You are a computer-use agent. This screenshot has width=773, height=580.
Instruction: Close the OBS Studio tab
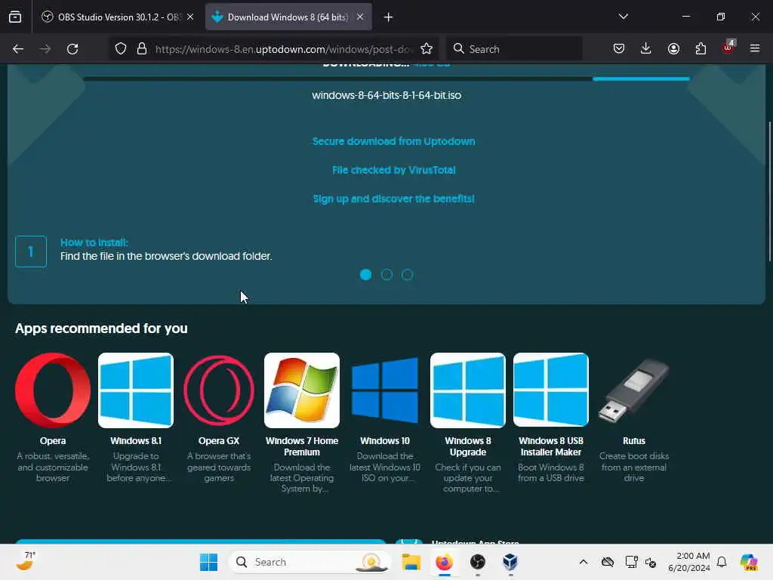tap(190, 17)
